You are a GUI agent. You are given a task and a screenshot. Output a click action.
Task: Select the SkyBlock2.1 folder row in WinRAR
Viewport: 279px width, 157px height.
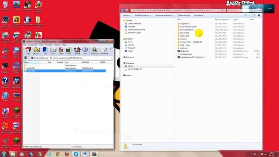coord(65,71)
